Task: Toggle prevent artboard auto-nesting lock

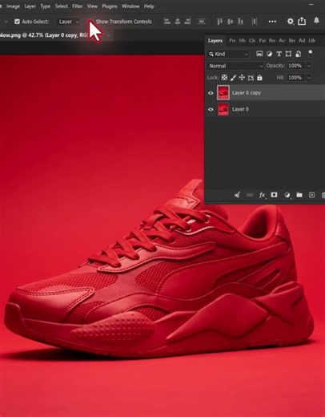Action: click(251, 78)
